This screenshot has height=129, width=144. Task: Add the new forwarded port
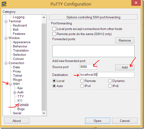(125, 67)
